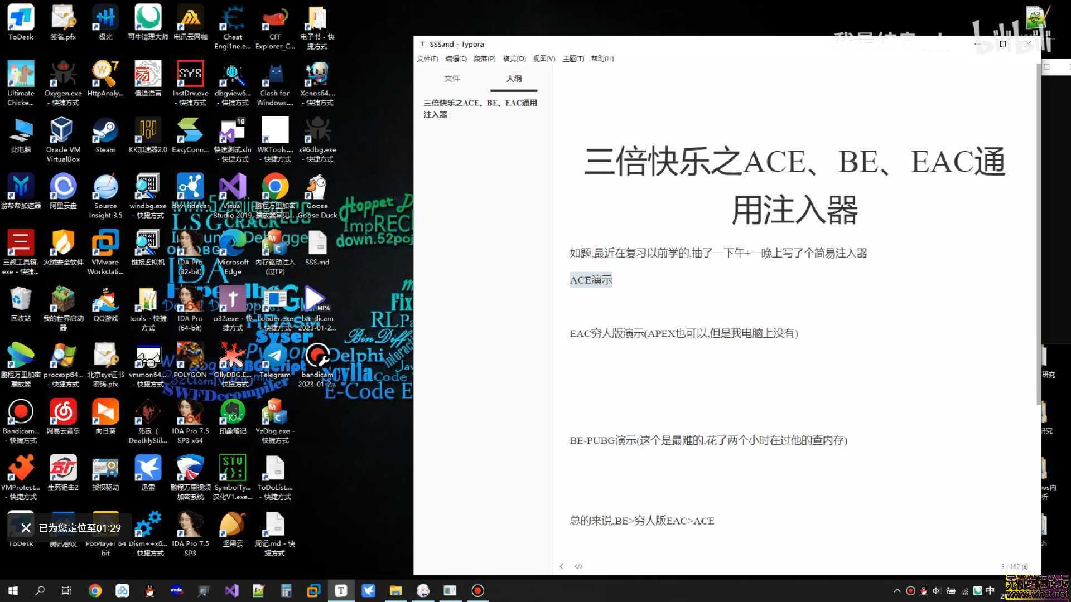The width and height of the screenshot is (1071, 602).
Task: Dismiss the 已为您定位至01:29 notification
Action: tap(26, 528)
